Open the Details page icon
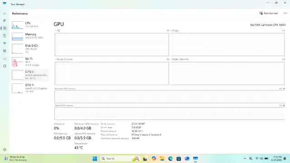 click(5, 58)
